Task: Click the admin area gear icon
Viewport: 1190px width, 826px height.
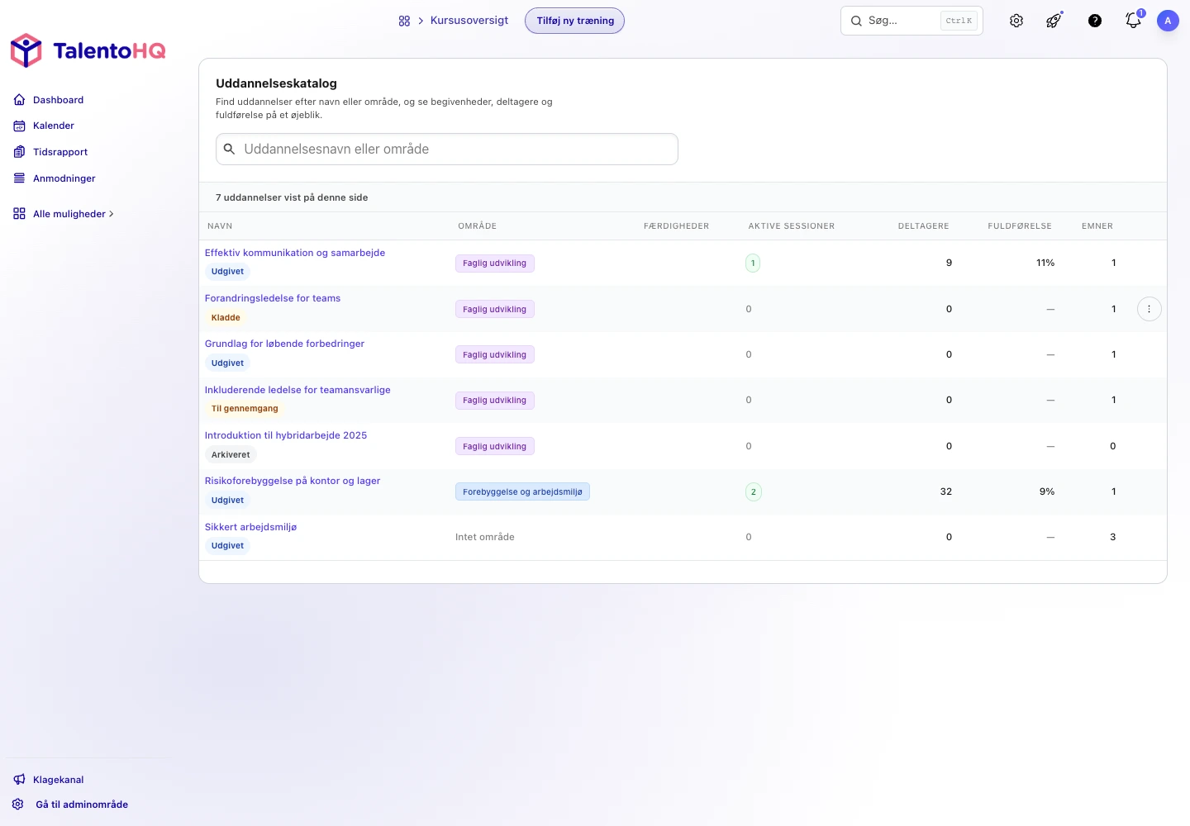Action: click(17, 805)
